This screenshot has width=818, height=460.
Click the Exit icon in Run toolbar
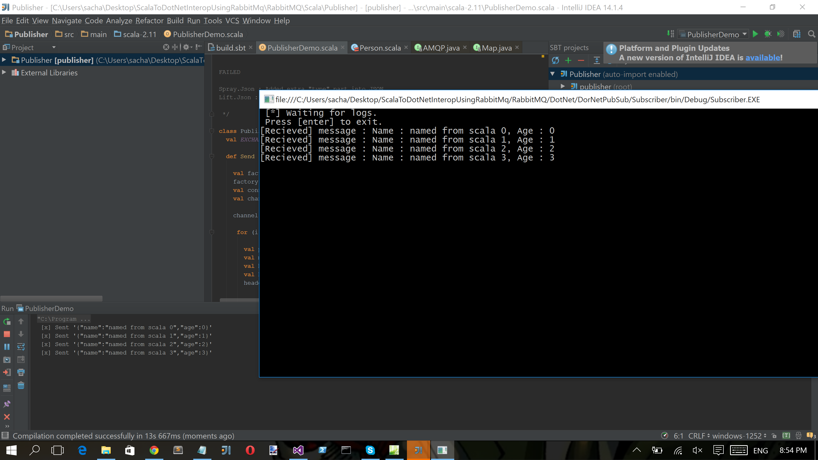point(7,372)
